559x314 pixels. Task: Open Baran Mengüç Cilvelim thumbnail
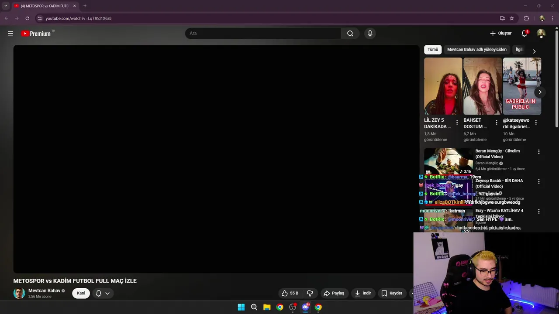pyautogui.click(x=449, y=161)
